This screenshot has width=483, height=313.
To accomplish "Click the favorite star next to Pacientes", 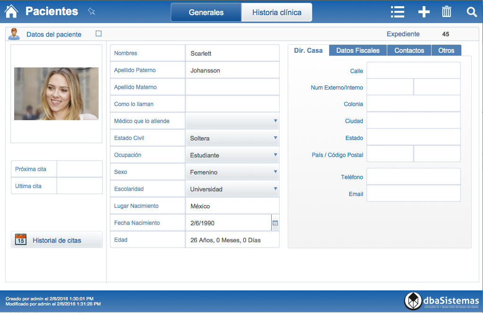I will click(x=92, y=12).
